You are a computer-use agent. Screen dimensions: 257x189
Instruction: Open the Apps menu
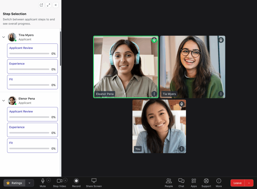pos(194,183)
